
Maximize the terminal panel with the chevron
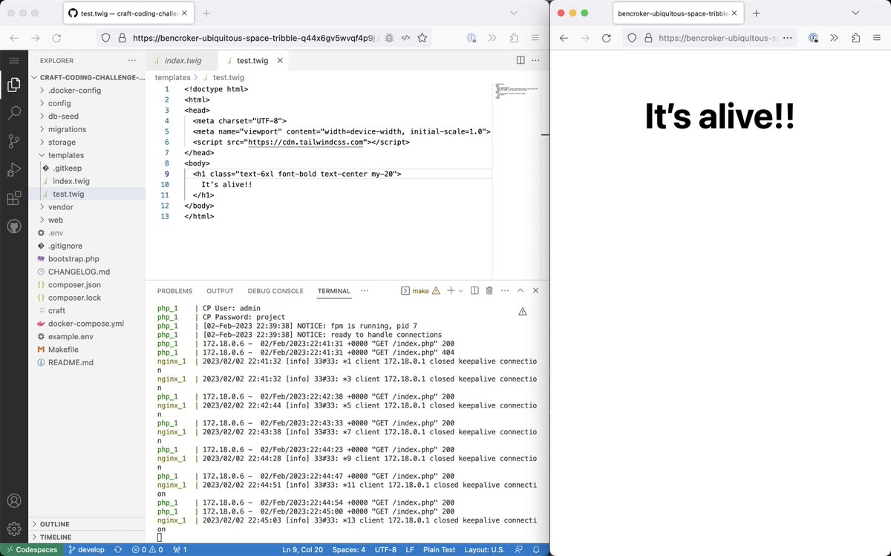[x=520, y=290]
